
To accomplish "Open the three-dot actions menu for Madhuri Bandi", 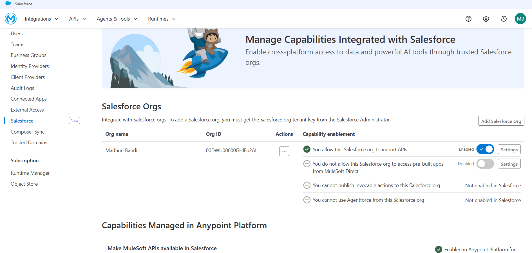I will pos(284,151).
